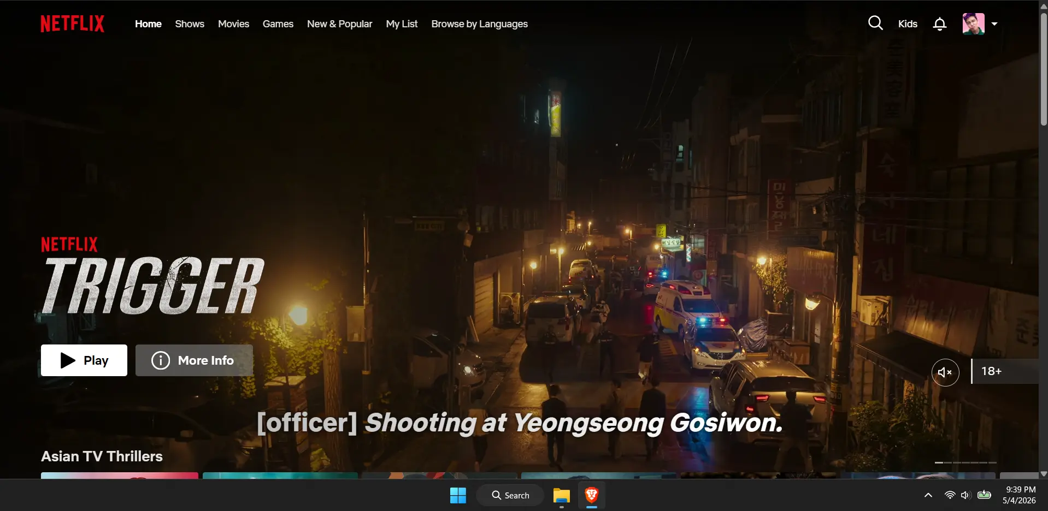This screenshot has width=1048, height=511.
Task: Click the Trigger title logo
Action: pos(152,285)
